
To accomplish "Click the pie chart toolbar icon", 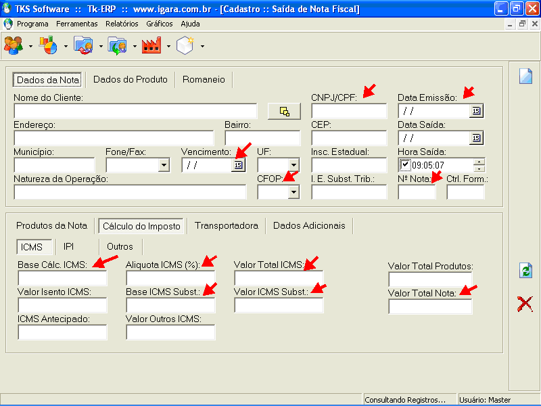I will [x=48, y=45].
